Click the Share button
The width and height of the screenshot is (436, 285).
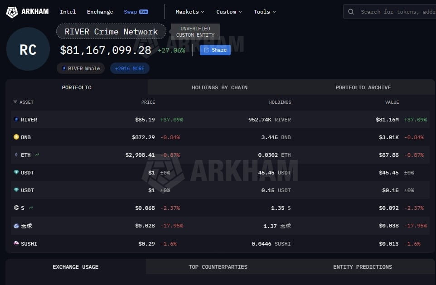tap(215, 50)
